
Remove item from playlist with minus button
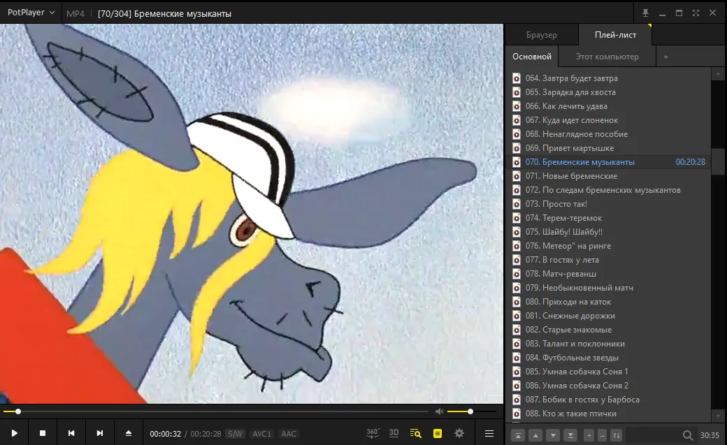[x=603, y=435]
